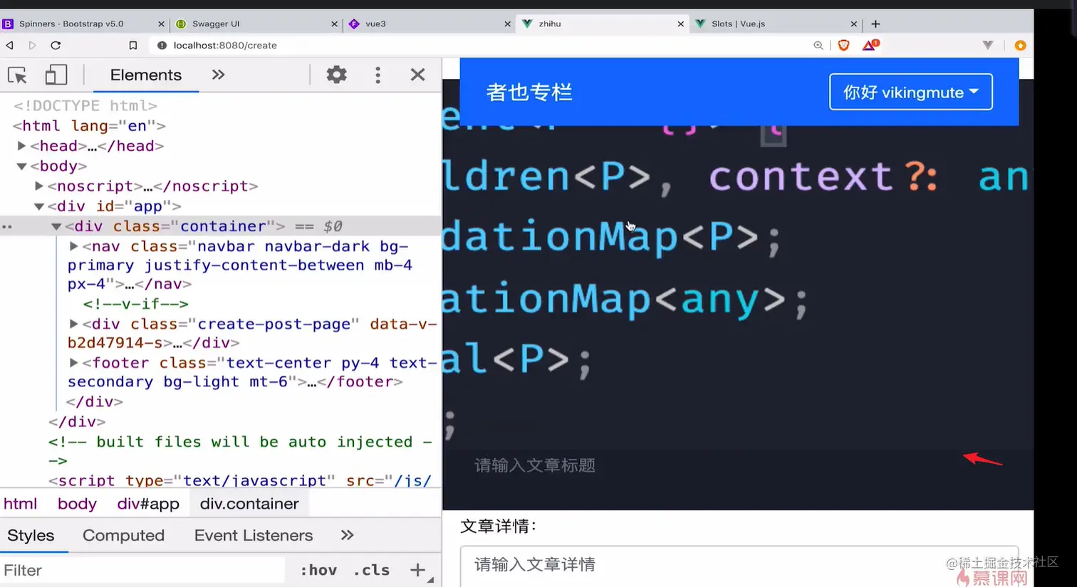Viewport: 1077px width, 587px height.
Task: Activate the DevTools element inspector icon
Action: tap(17, 75)
